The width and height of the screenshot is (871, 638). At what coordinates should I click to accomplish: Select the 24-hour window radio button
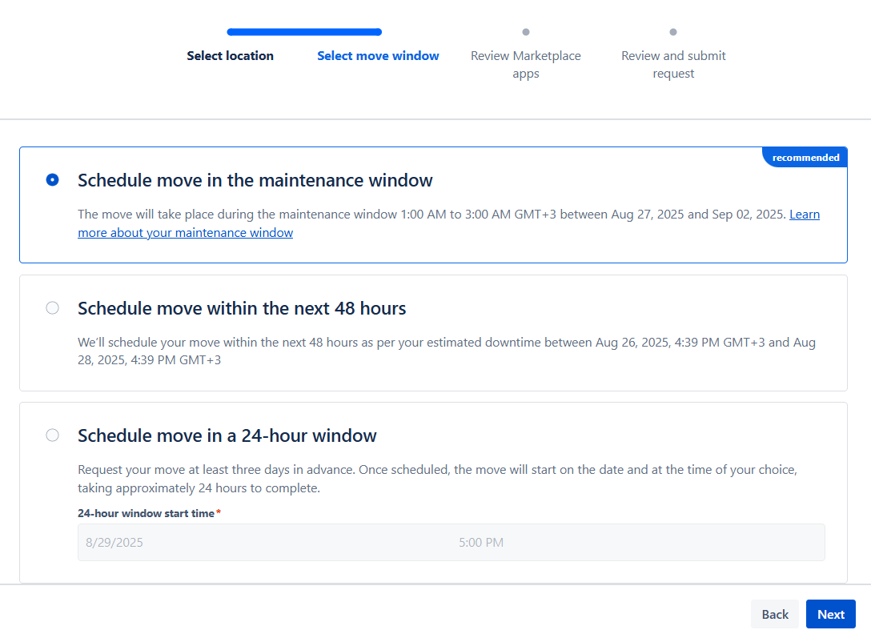pos(53,435)
